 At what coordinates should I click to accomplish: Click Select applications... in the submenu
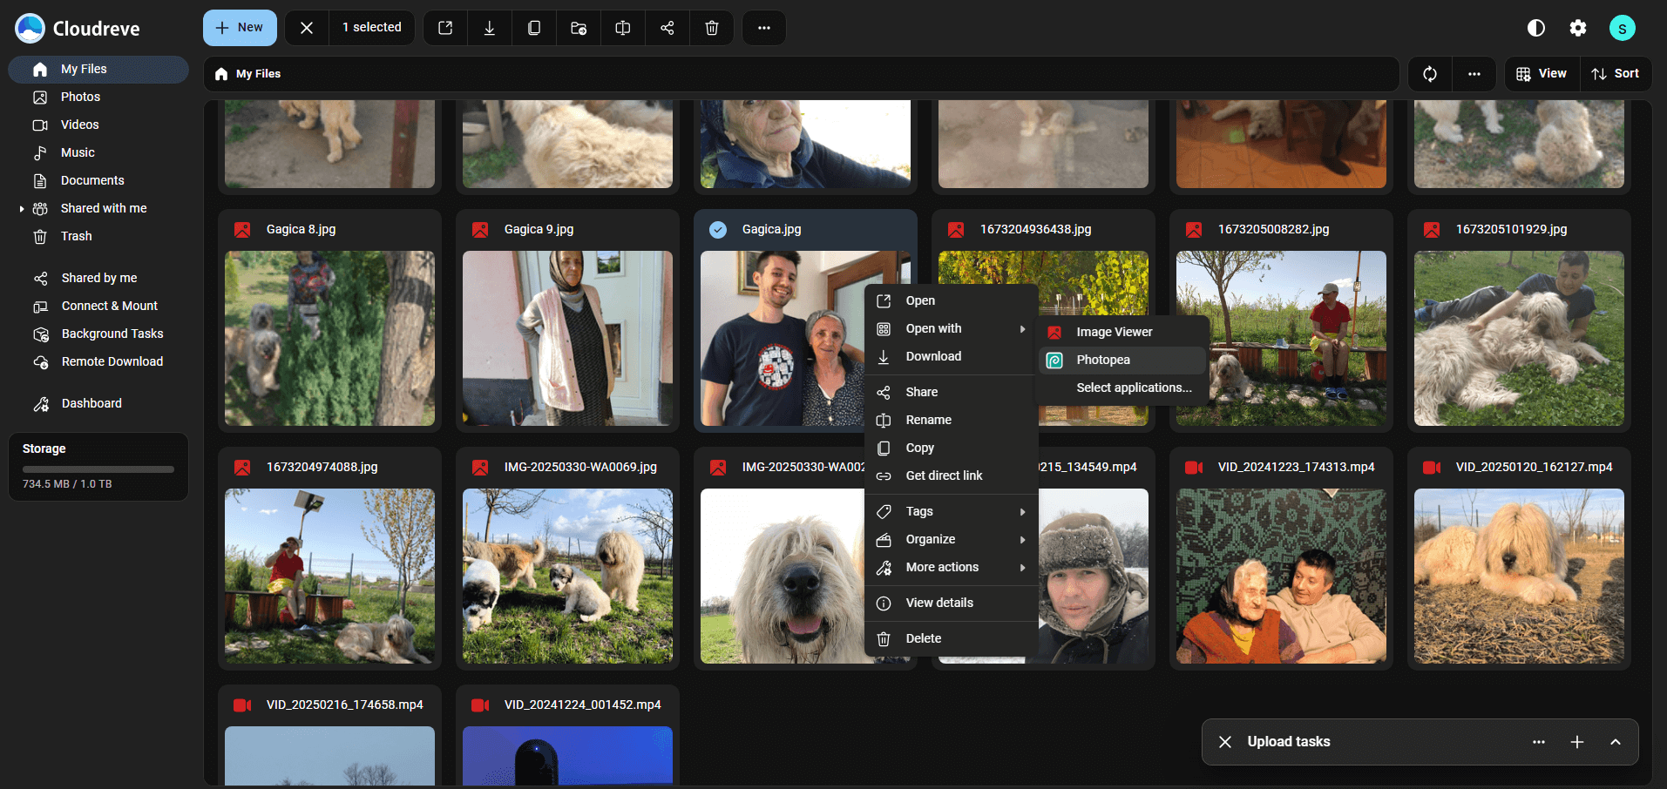tap(1121, 388)
